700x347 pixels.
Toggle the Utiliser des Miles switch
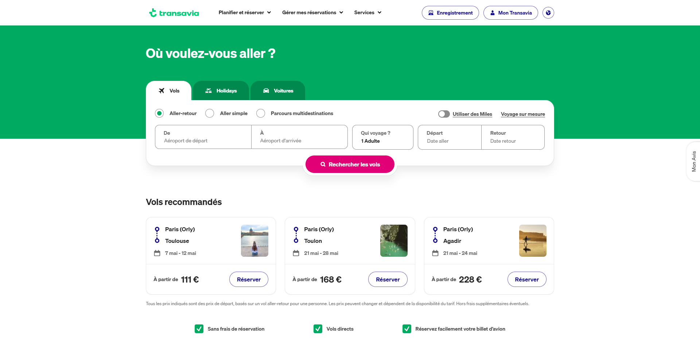click(x=444, y=114)
